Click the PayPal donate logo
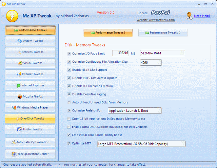Viewport: 217px width, 168px height. pyautogui.click(x=160, y=13)
